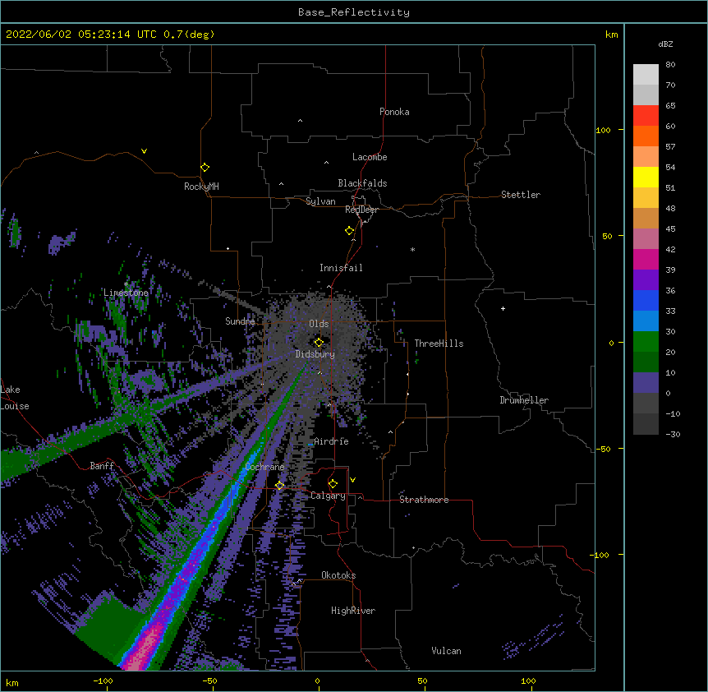Select the km unit label at bottom left
Viewport: 708px width, 692px height.
[x=12, y=683]
